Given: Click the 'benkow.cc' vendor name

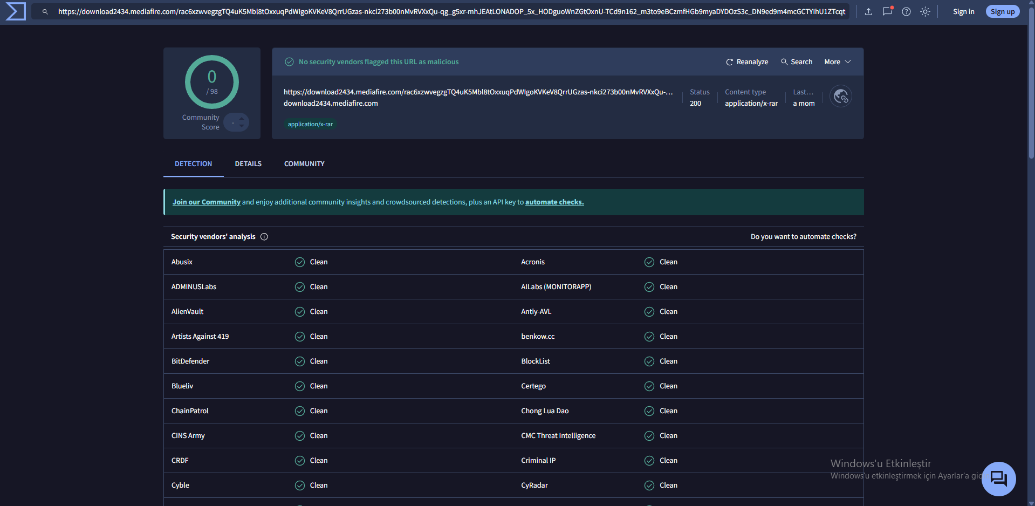Looking at the screenshot, I should point(538,337).
